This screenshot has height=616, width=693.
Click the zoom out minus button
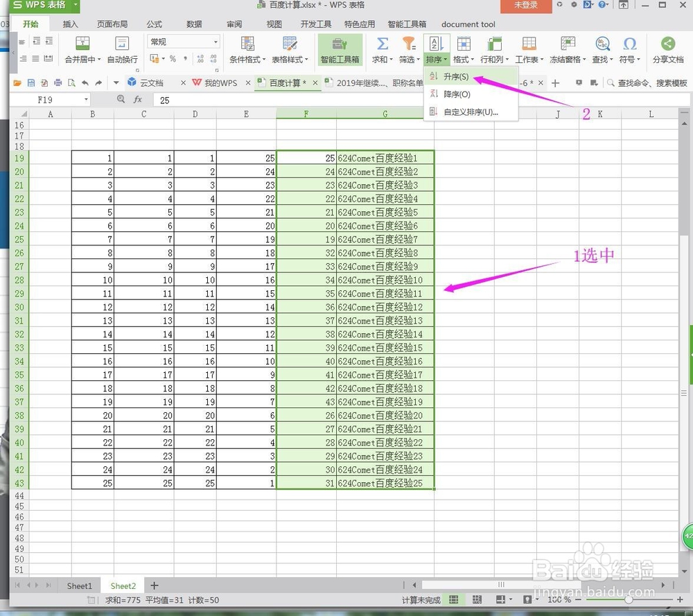pos(578,599)
